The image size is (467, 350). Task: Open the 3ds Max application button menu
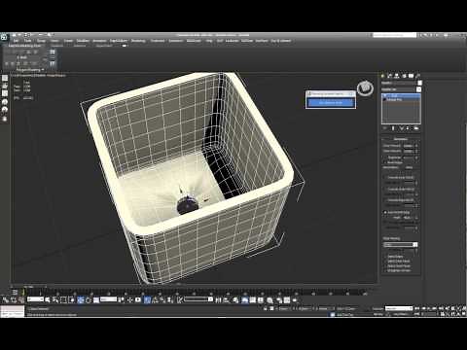click(x=4, y=37)
